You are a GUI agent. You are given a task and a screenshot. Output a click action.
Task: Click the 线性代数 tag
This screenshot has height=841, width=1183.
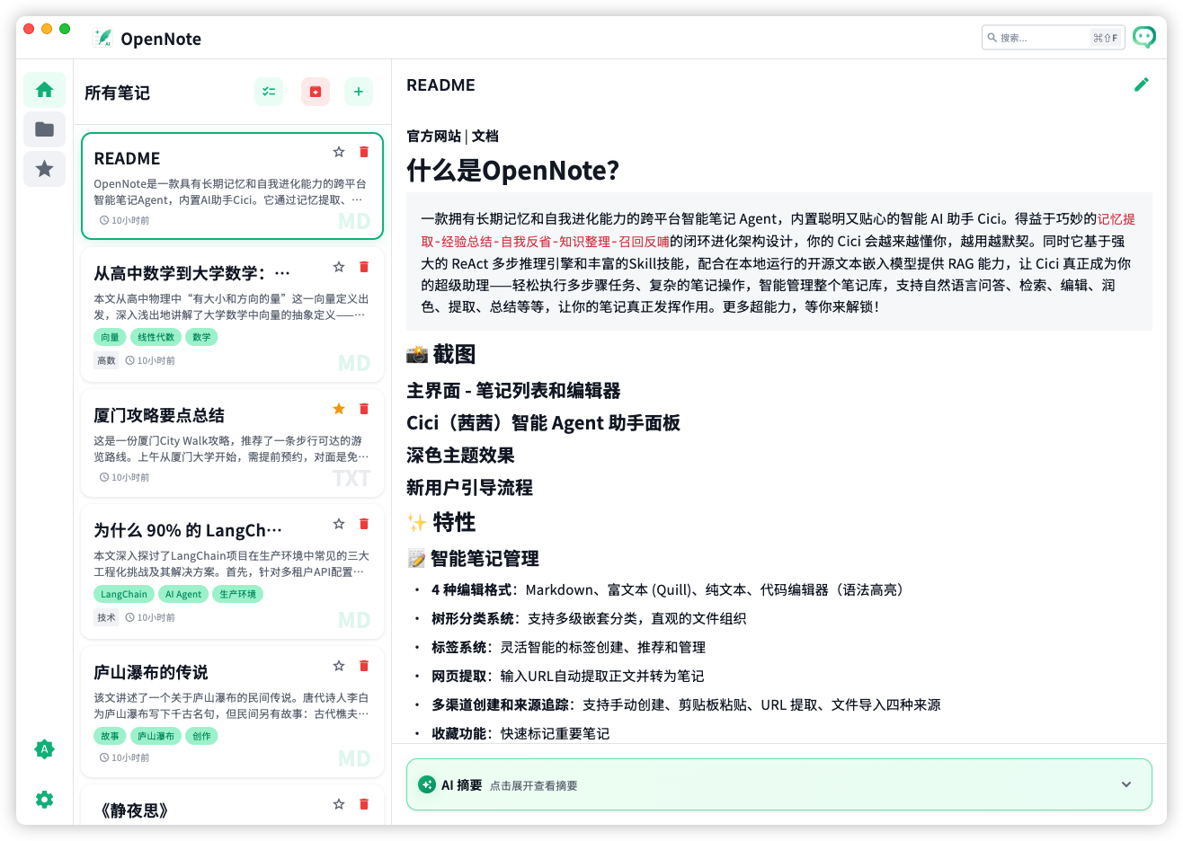(x=156, y=337)
